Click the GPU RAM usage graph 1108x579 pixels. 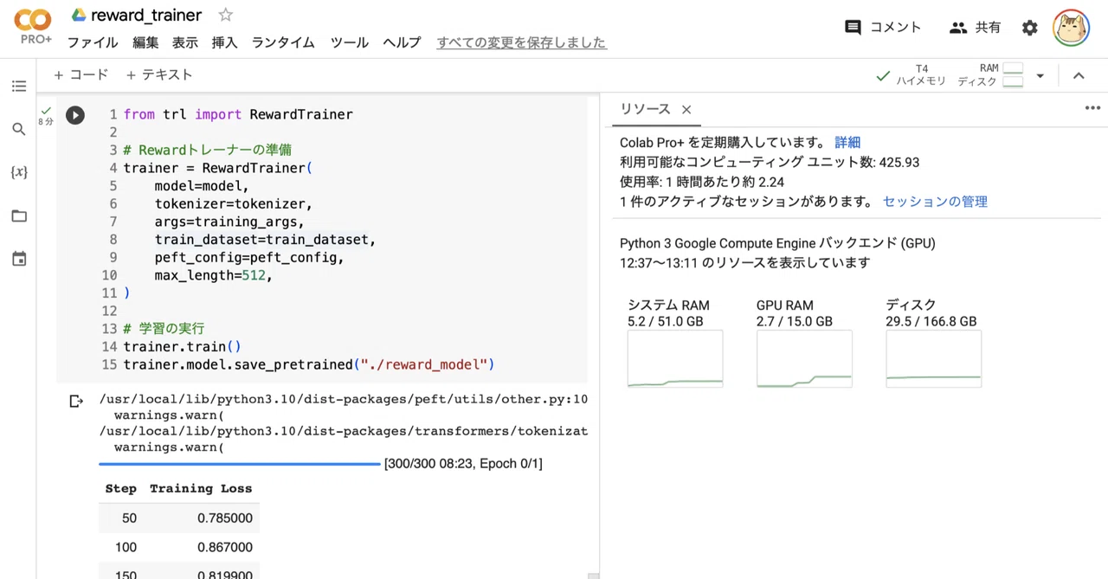804,358
